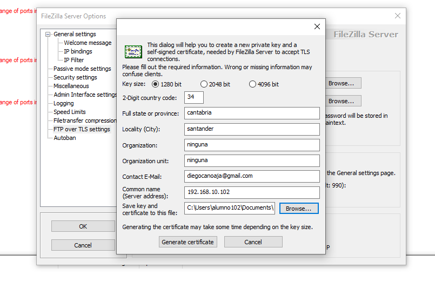Click the certificate icon in the dialog
Viewport: 435px width, 295px height.
point(133,51)
